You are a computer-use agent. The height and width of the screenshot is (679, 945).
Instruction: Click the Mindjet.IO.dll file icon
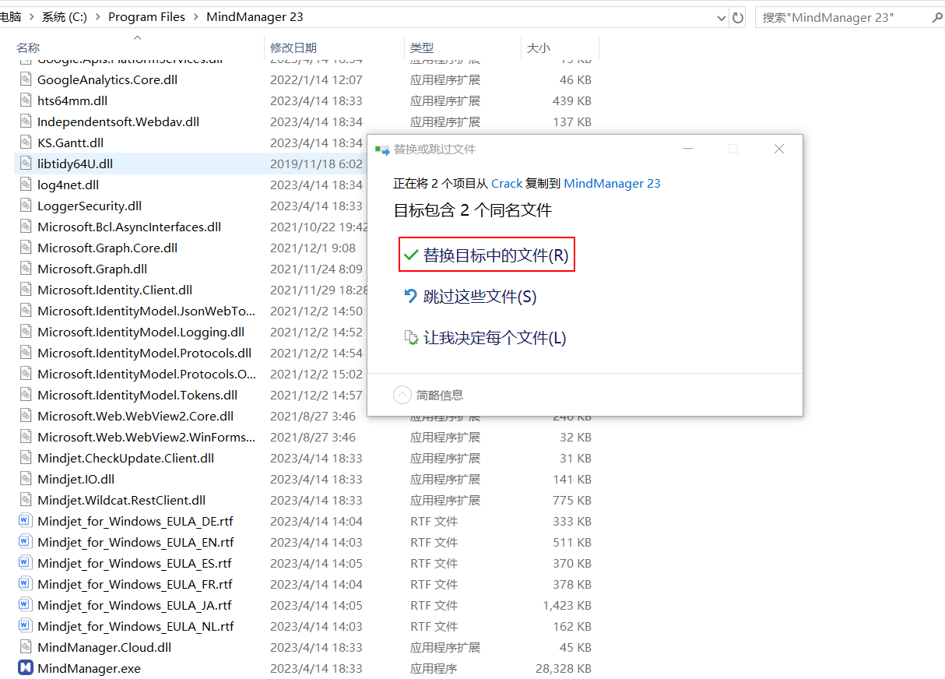tap(25, 479)
